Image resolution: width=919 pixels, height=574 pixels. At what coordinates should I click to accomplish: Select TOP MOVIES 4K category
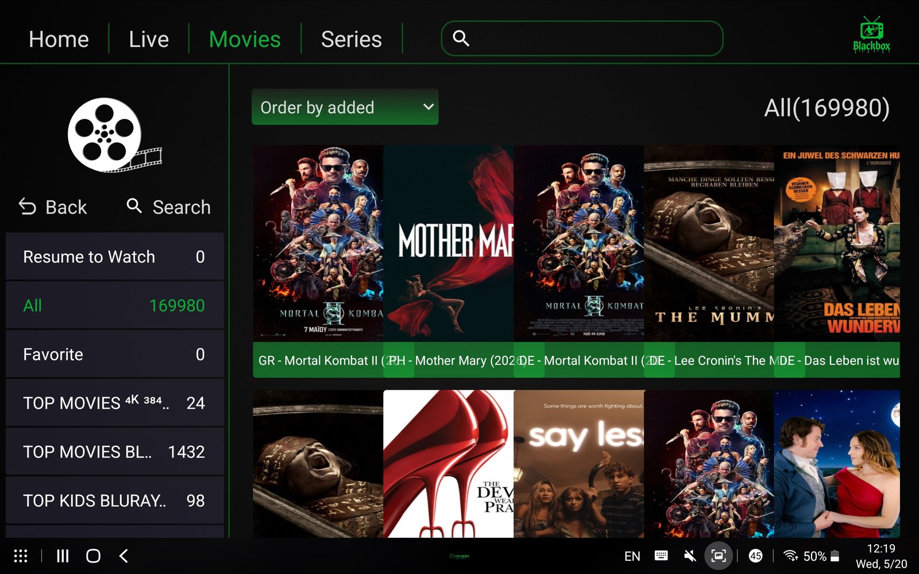(x=115, y=403)
